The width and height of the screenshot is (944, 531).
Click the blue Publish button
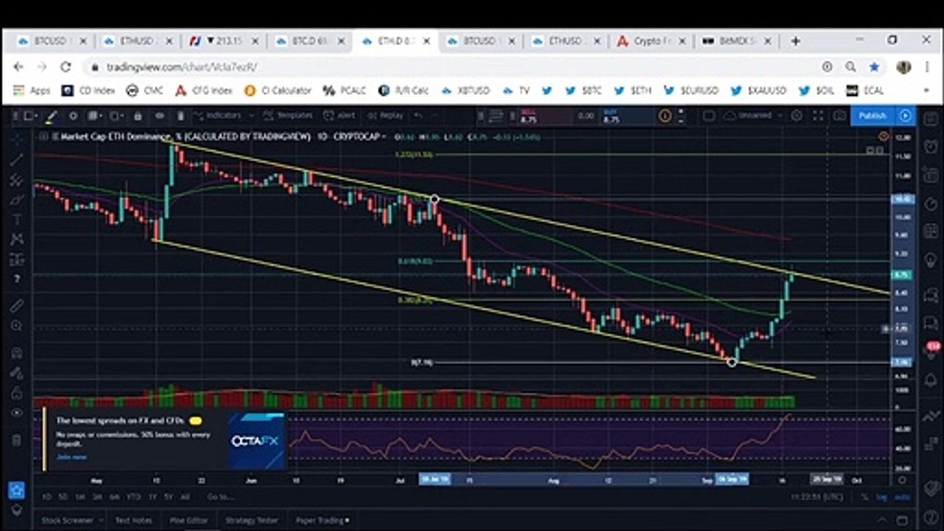[x=872, y=116]
